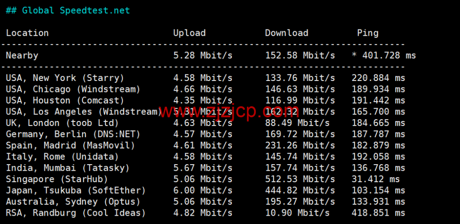Click the USA, Houston (Comcast) row
The image size is (460, 224).
[x=65, y=100]
